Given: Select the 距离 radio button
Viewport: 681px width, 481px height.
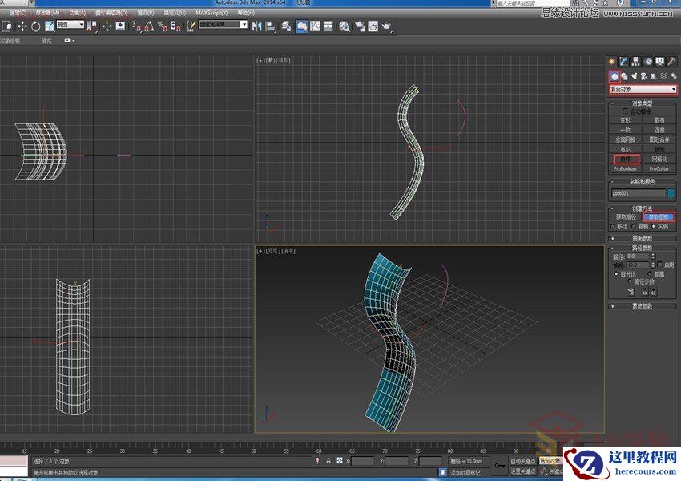Looking at the screenshot, I should pos(651,273).
